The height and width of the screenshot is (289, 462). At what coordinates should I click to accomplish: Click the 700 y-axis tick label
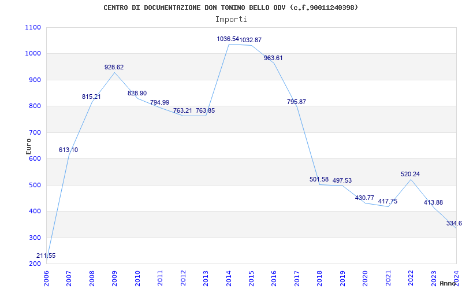pos(35,133)
